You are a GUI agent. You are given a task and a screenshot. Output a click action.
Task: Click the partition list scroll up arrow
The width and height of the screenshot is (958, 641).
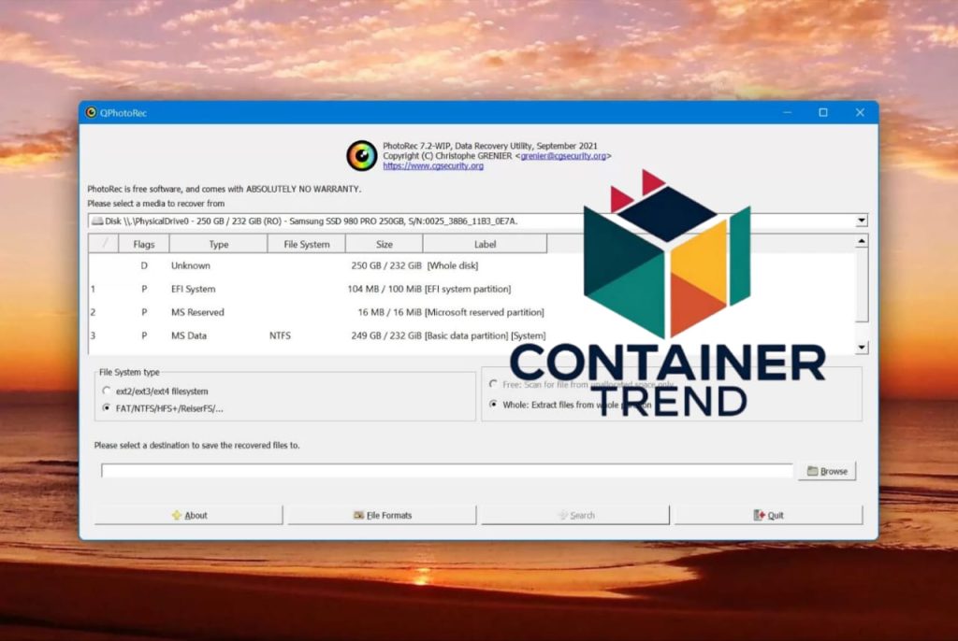click(x=862, y=241)
